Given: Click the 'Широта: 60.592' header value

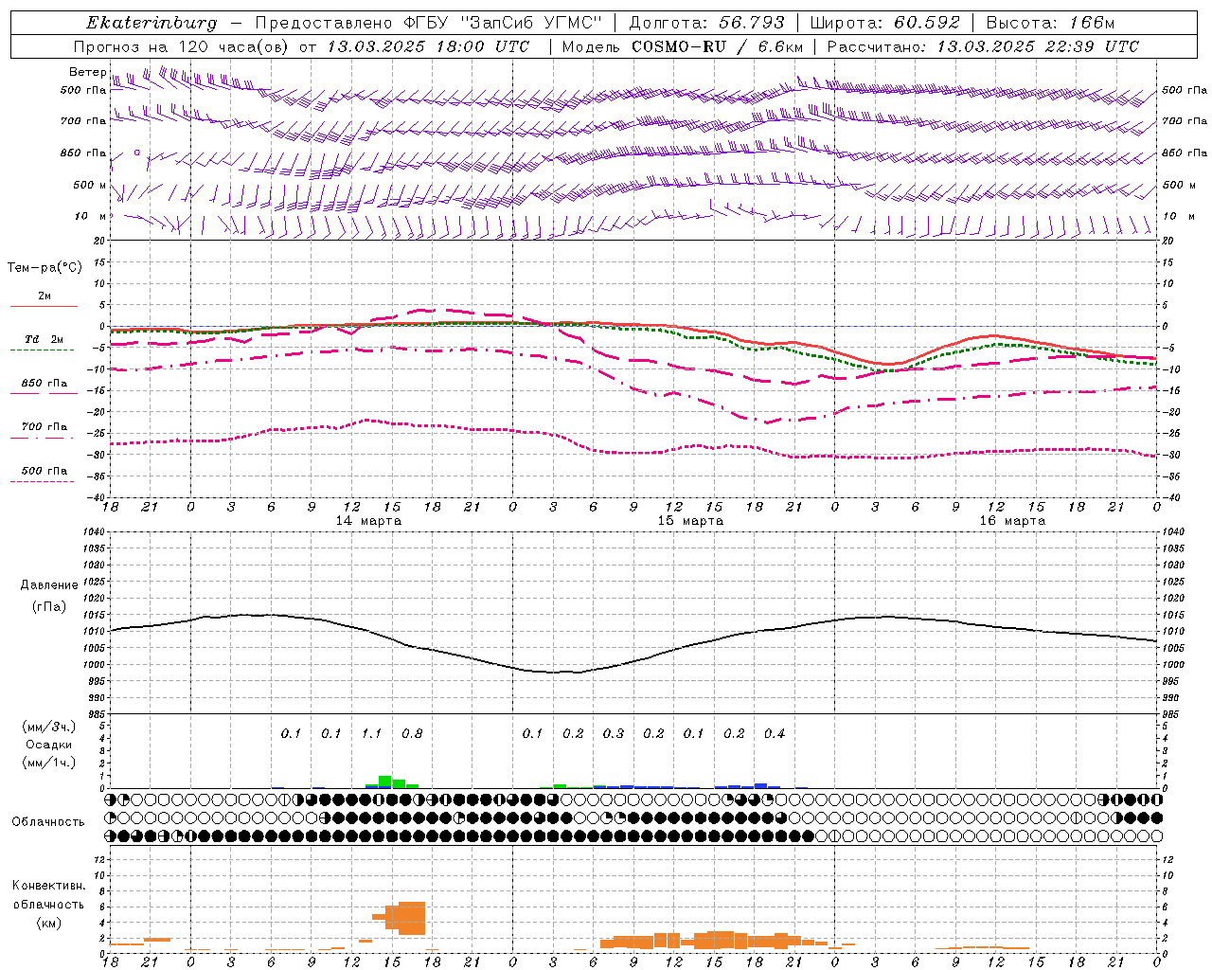Looking at the screenshot, I should click(885, 23).
